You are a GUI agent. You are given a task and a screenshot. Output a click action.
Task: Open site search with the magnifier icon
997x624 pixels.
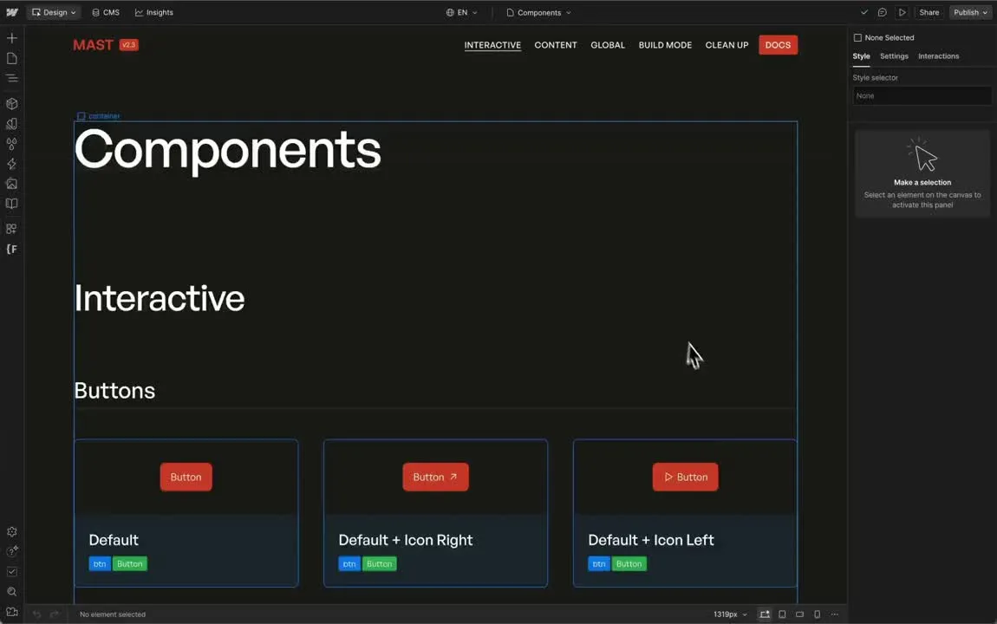point(11,592)
